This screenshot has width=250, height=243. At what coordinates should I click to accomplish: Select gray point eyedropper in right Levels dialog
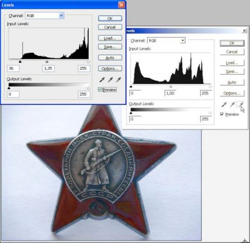tap(232, 104)
